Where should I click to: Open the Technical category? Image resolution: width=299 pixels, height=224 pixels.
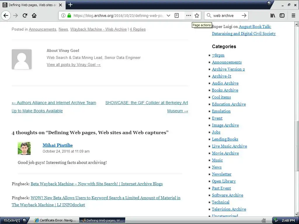click(x=221, y=202)
